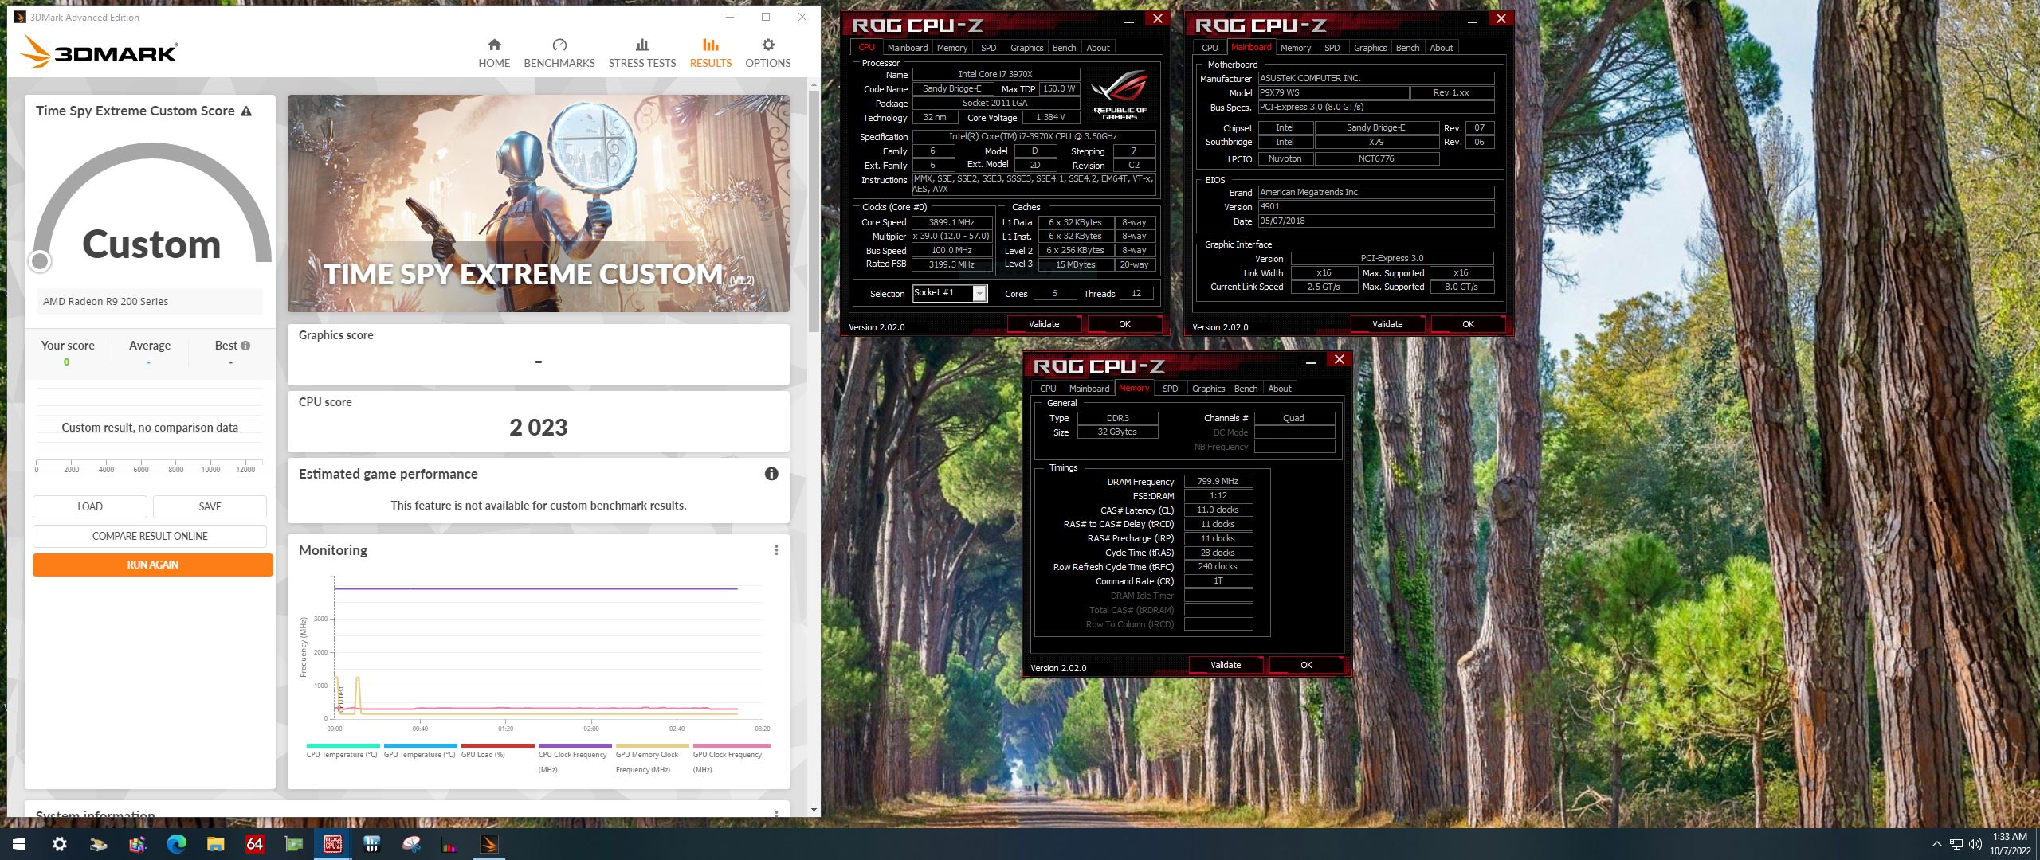Screen dimensions: 2040x860
Task: Click OK in the Memory CPU-Z window
Action: click(x=1306, y=665)
